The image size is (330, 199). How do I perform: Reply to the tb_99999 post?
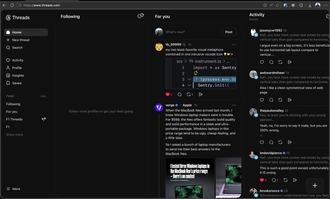pyautogui.click(x=179, y=94)
